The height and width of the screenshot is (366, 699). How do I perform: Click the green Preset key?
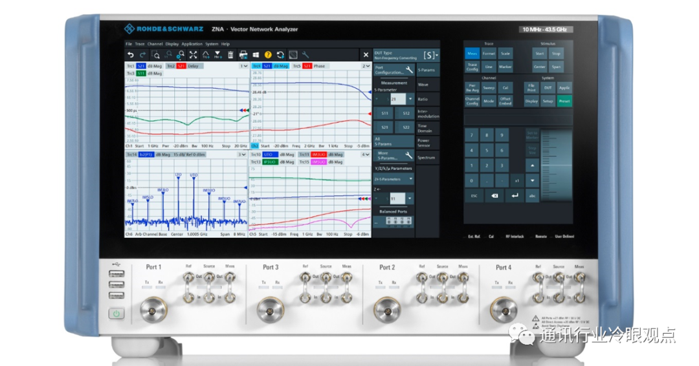click(564, 101)
